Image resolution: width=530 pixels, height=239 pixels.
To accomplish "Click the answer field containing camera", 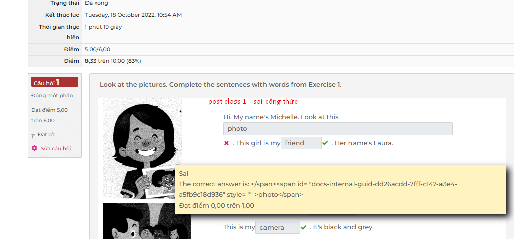I will [278, 227].
